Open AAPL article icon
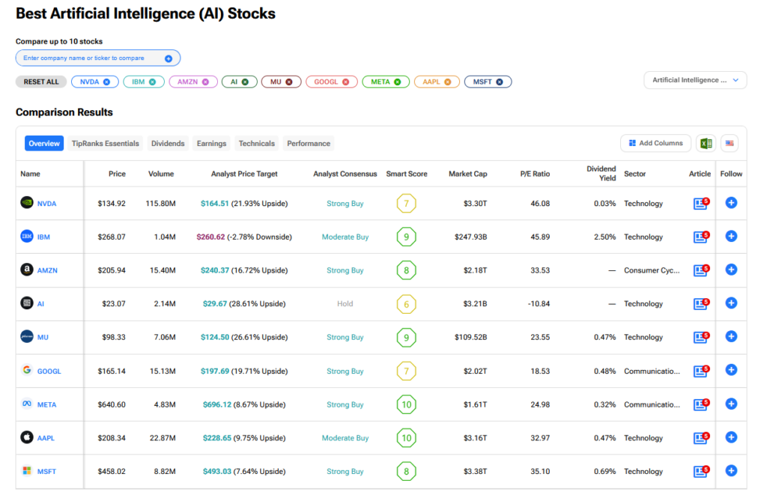 pos(701,438)
